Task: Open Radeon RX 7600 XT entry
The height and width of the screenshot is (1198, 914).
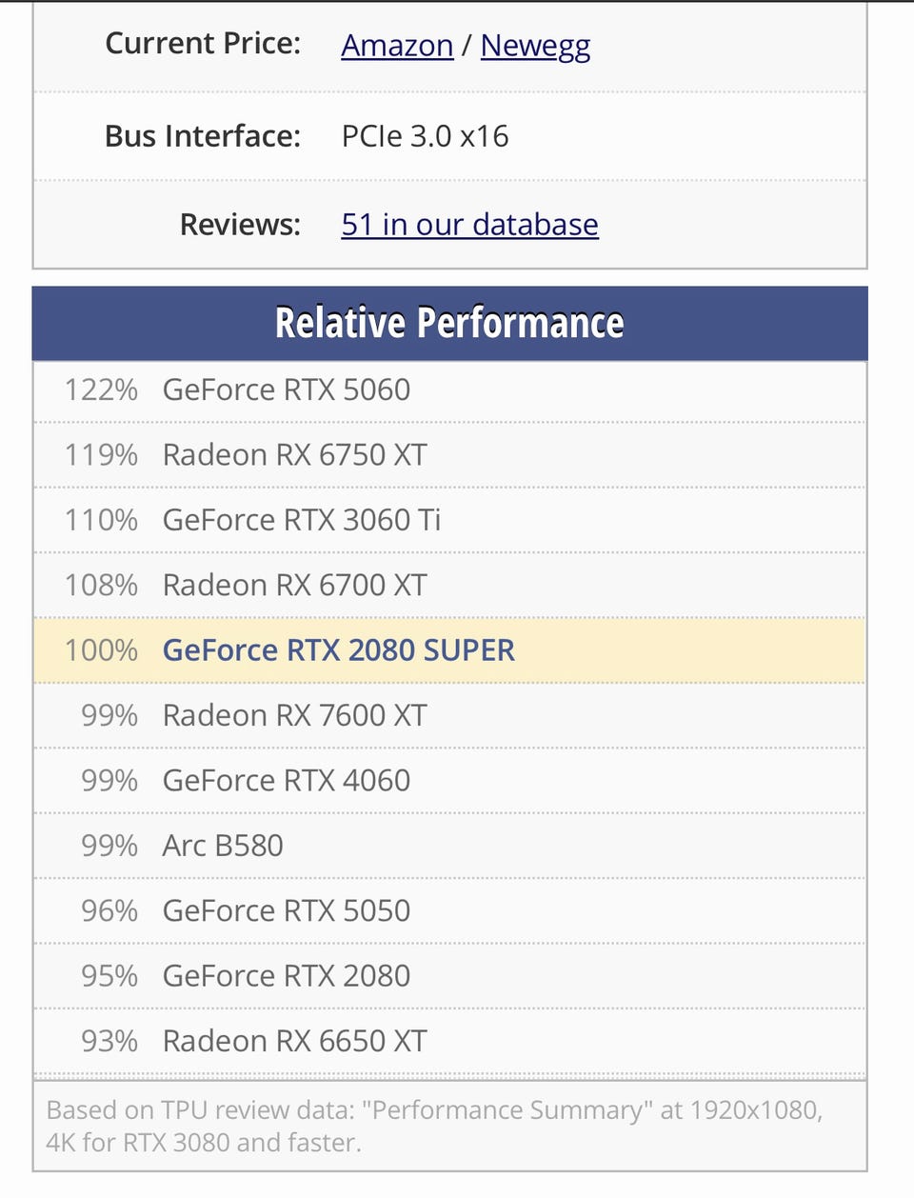Action: point(449,715)
